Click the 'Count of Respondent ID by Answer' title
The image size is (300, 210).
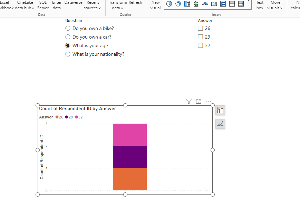(x=77, y=108)
